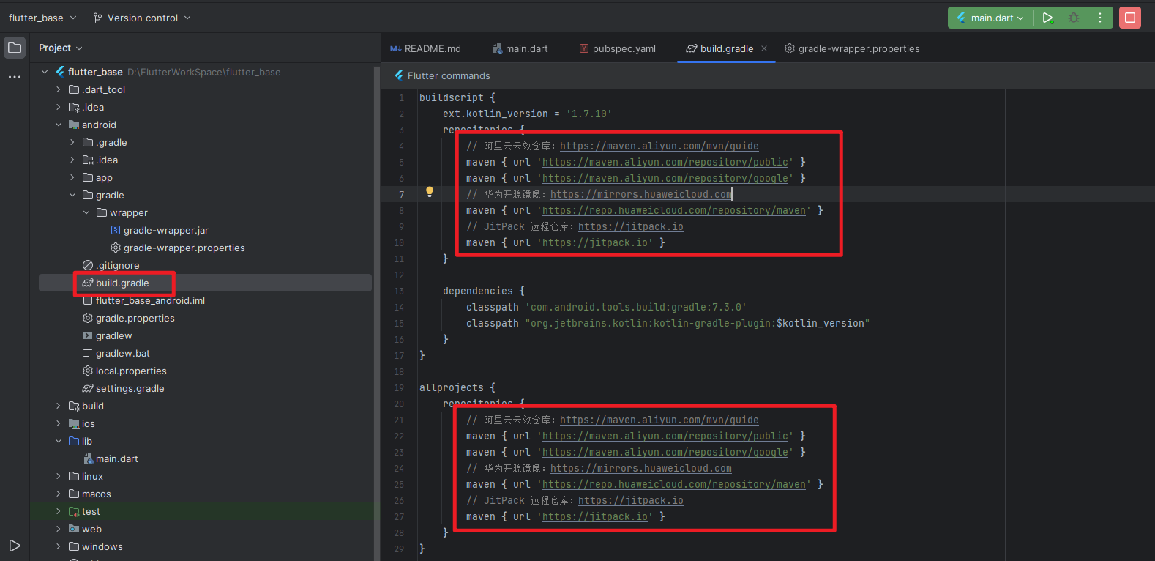Image resolution: width=1155 pixels, height=561 pixels.
Task: Expand the .dart_tool folder
Action: 59,89
